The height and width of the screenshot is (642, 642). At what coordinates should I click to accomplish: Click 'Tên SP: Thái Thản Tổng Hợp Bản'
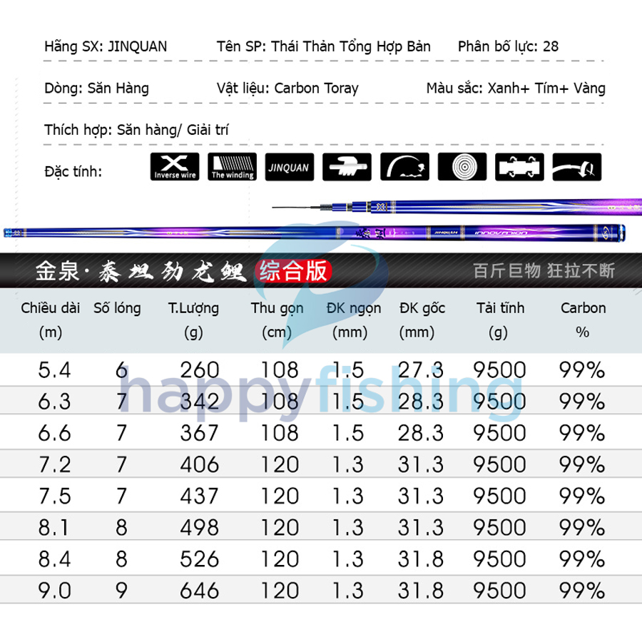(323, 46)
